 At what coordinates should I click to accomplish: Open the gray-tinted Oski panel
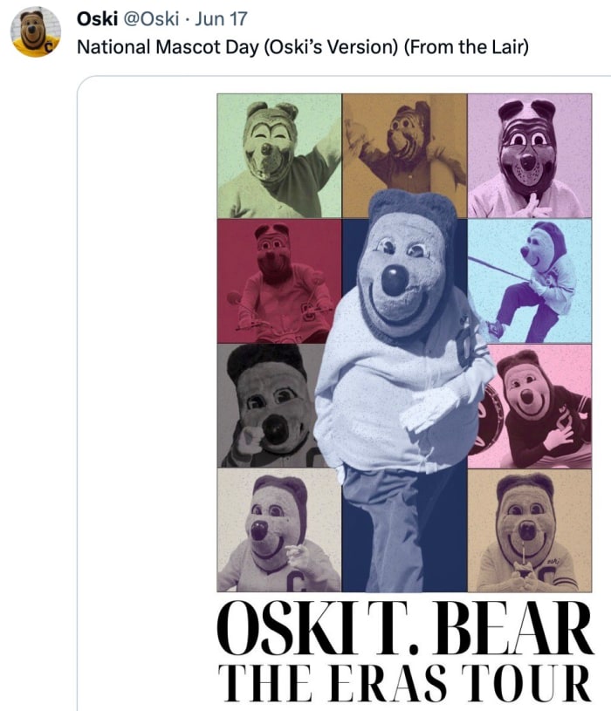coord(266,406)
